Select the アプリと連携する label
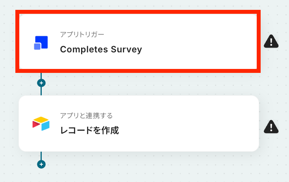Screen dimensions: 289x182 coord(86,115)
